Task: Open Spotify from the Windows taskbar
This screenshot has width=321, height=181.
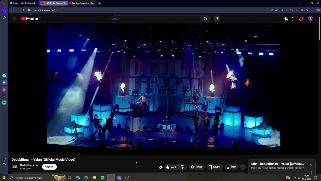Action: click(103, 178)
